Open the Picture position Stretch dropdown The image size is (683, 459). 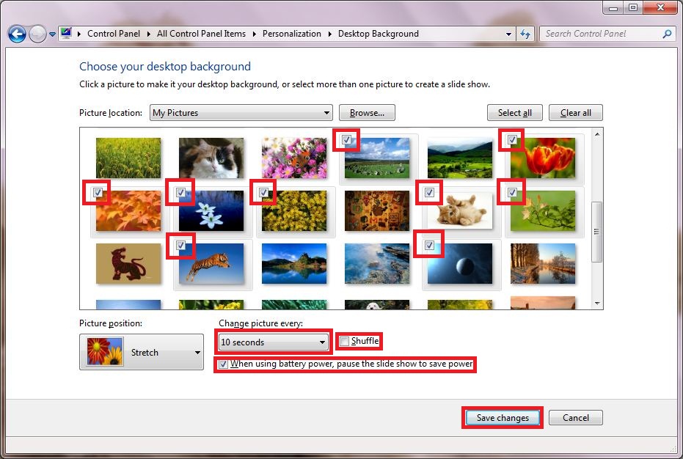(x=142, y=352)
